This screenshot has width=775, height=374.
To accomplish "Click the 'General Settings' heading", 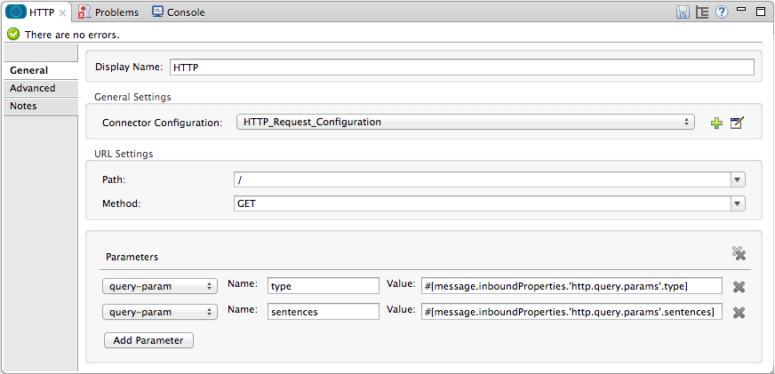I will pos(132,97).
